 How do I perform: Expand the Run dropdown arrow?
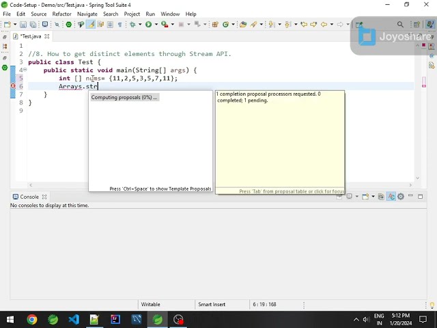coord(156,25)
